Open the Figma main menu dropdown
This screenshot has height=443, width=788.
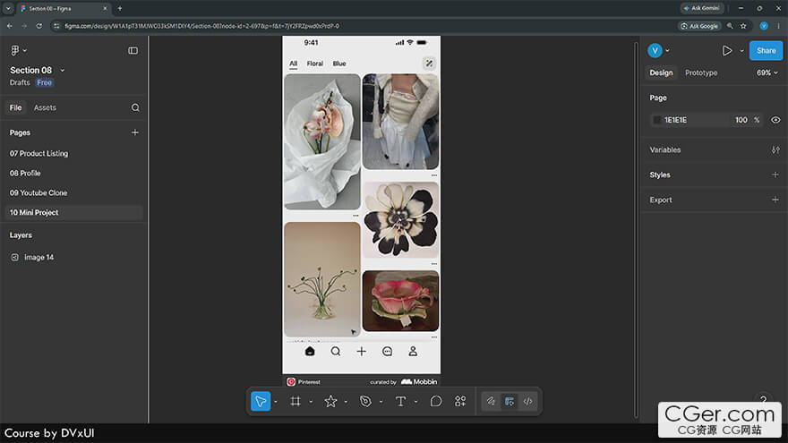click(18, 50)
